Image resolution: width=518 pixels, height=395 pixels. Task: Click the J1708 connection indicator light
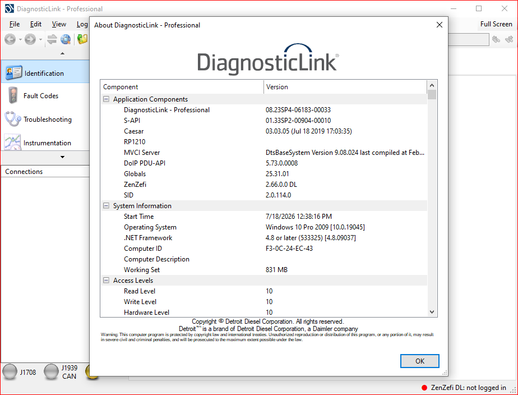10,372
